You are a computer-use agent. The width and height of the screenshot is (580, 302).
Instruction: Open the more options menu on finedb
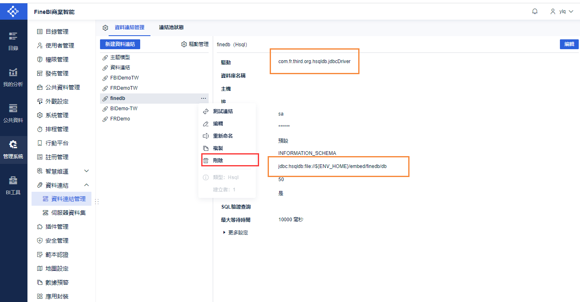(x=203, y=98)
